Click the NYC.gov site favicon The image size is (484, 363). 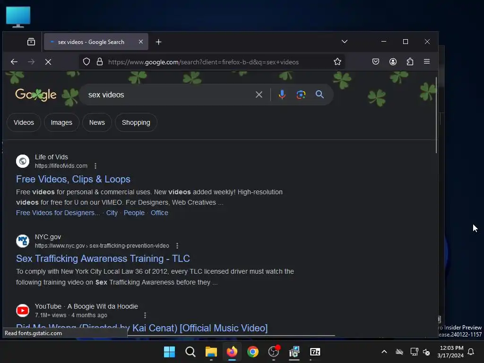[23, 241]
